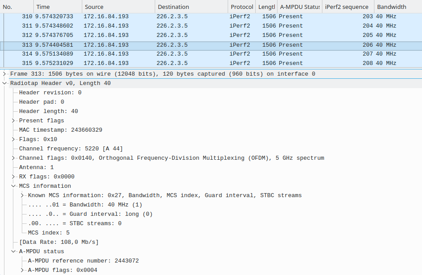
Task: Select the Header pad: 0 field
Action: 41,102
